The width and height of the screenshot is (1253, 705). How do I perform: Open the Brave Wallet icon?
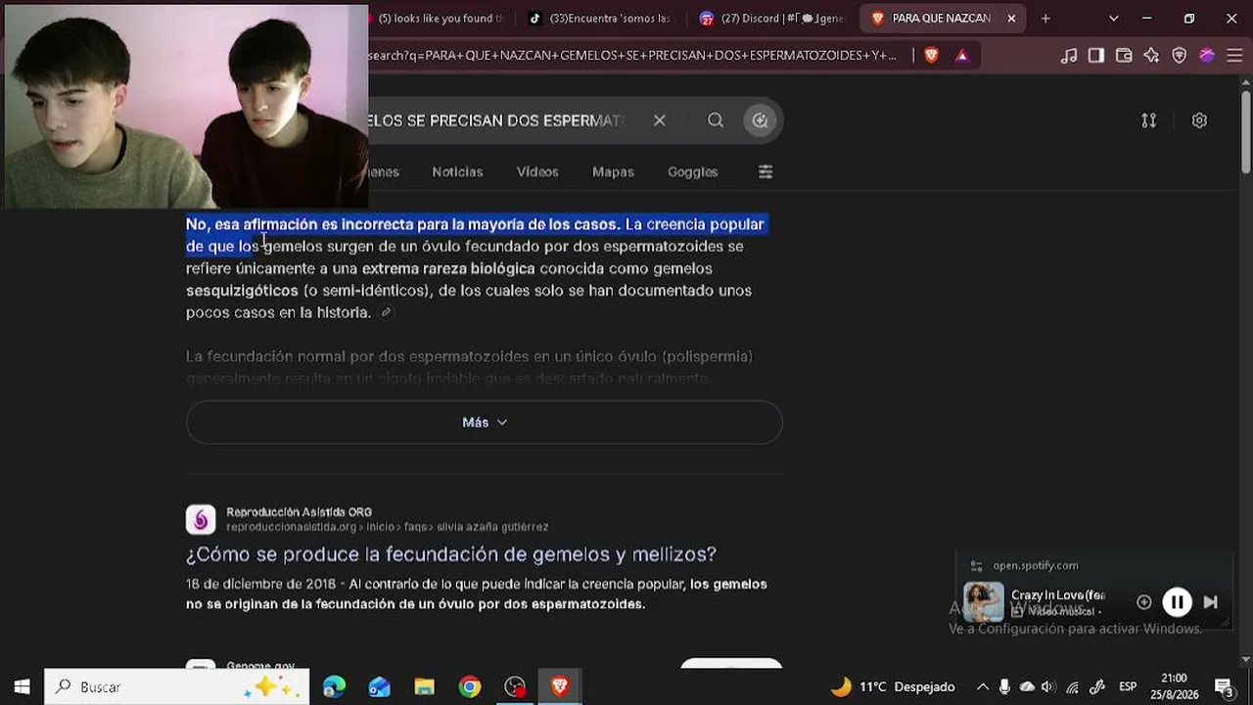pos(1124,56)
